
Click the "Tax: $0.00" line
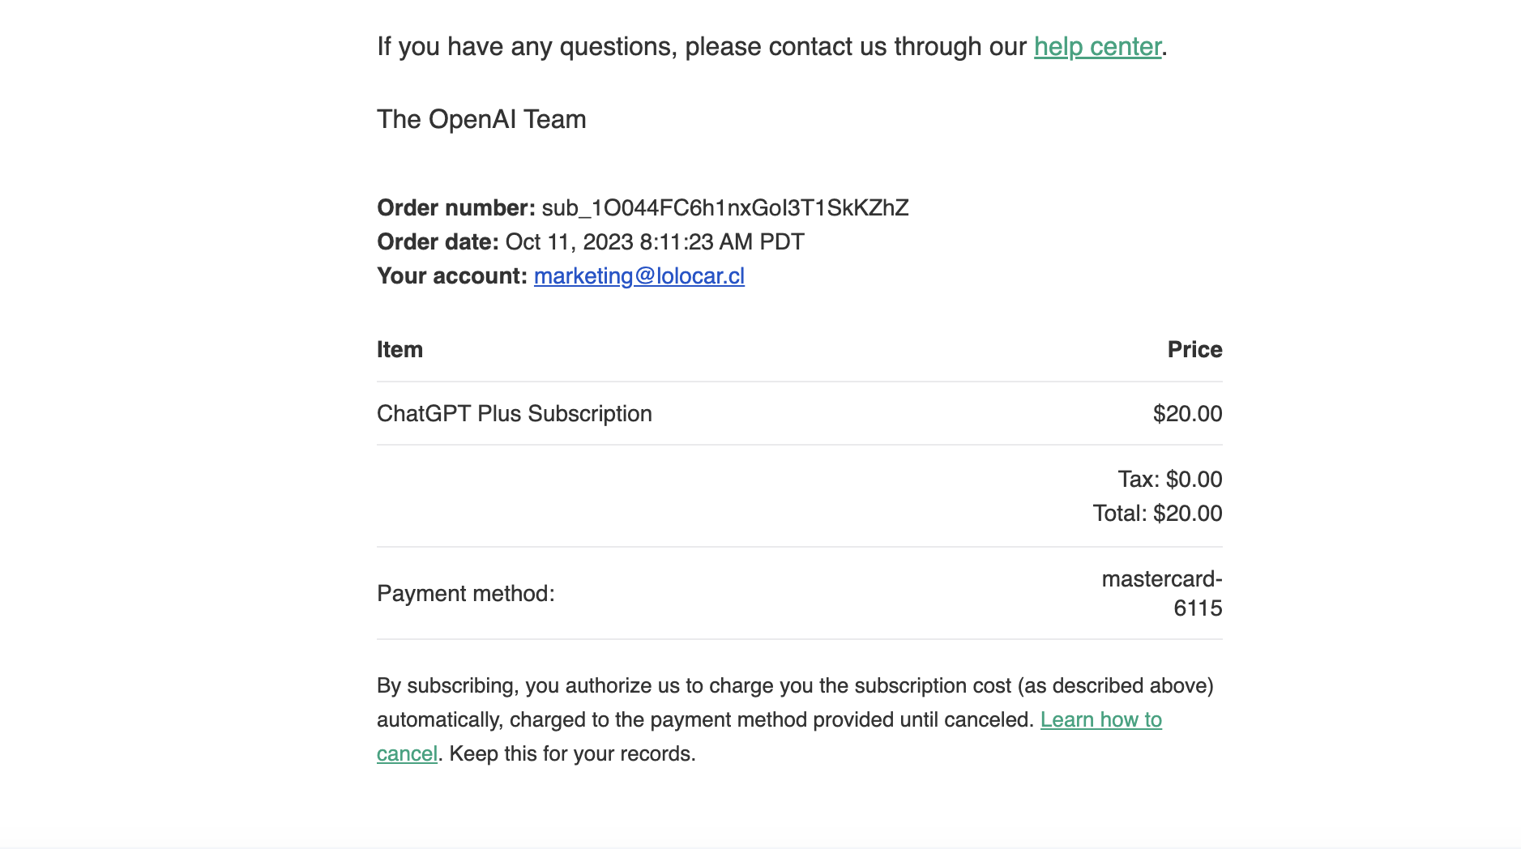1169,480
